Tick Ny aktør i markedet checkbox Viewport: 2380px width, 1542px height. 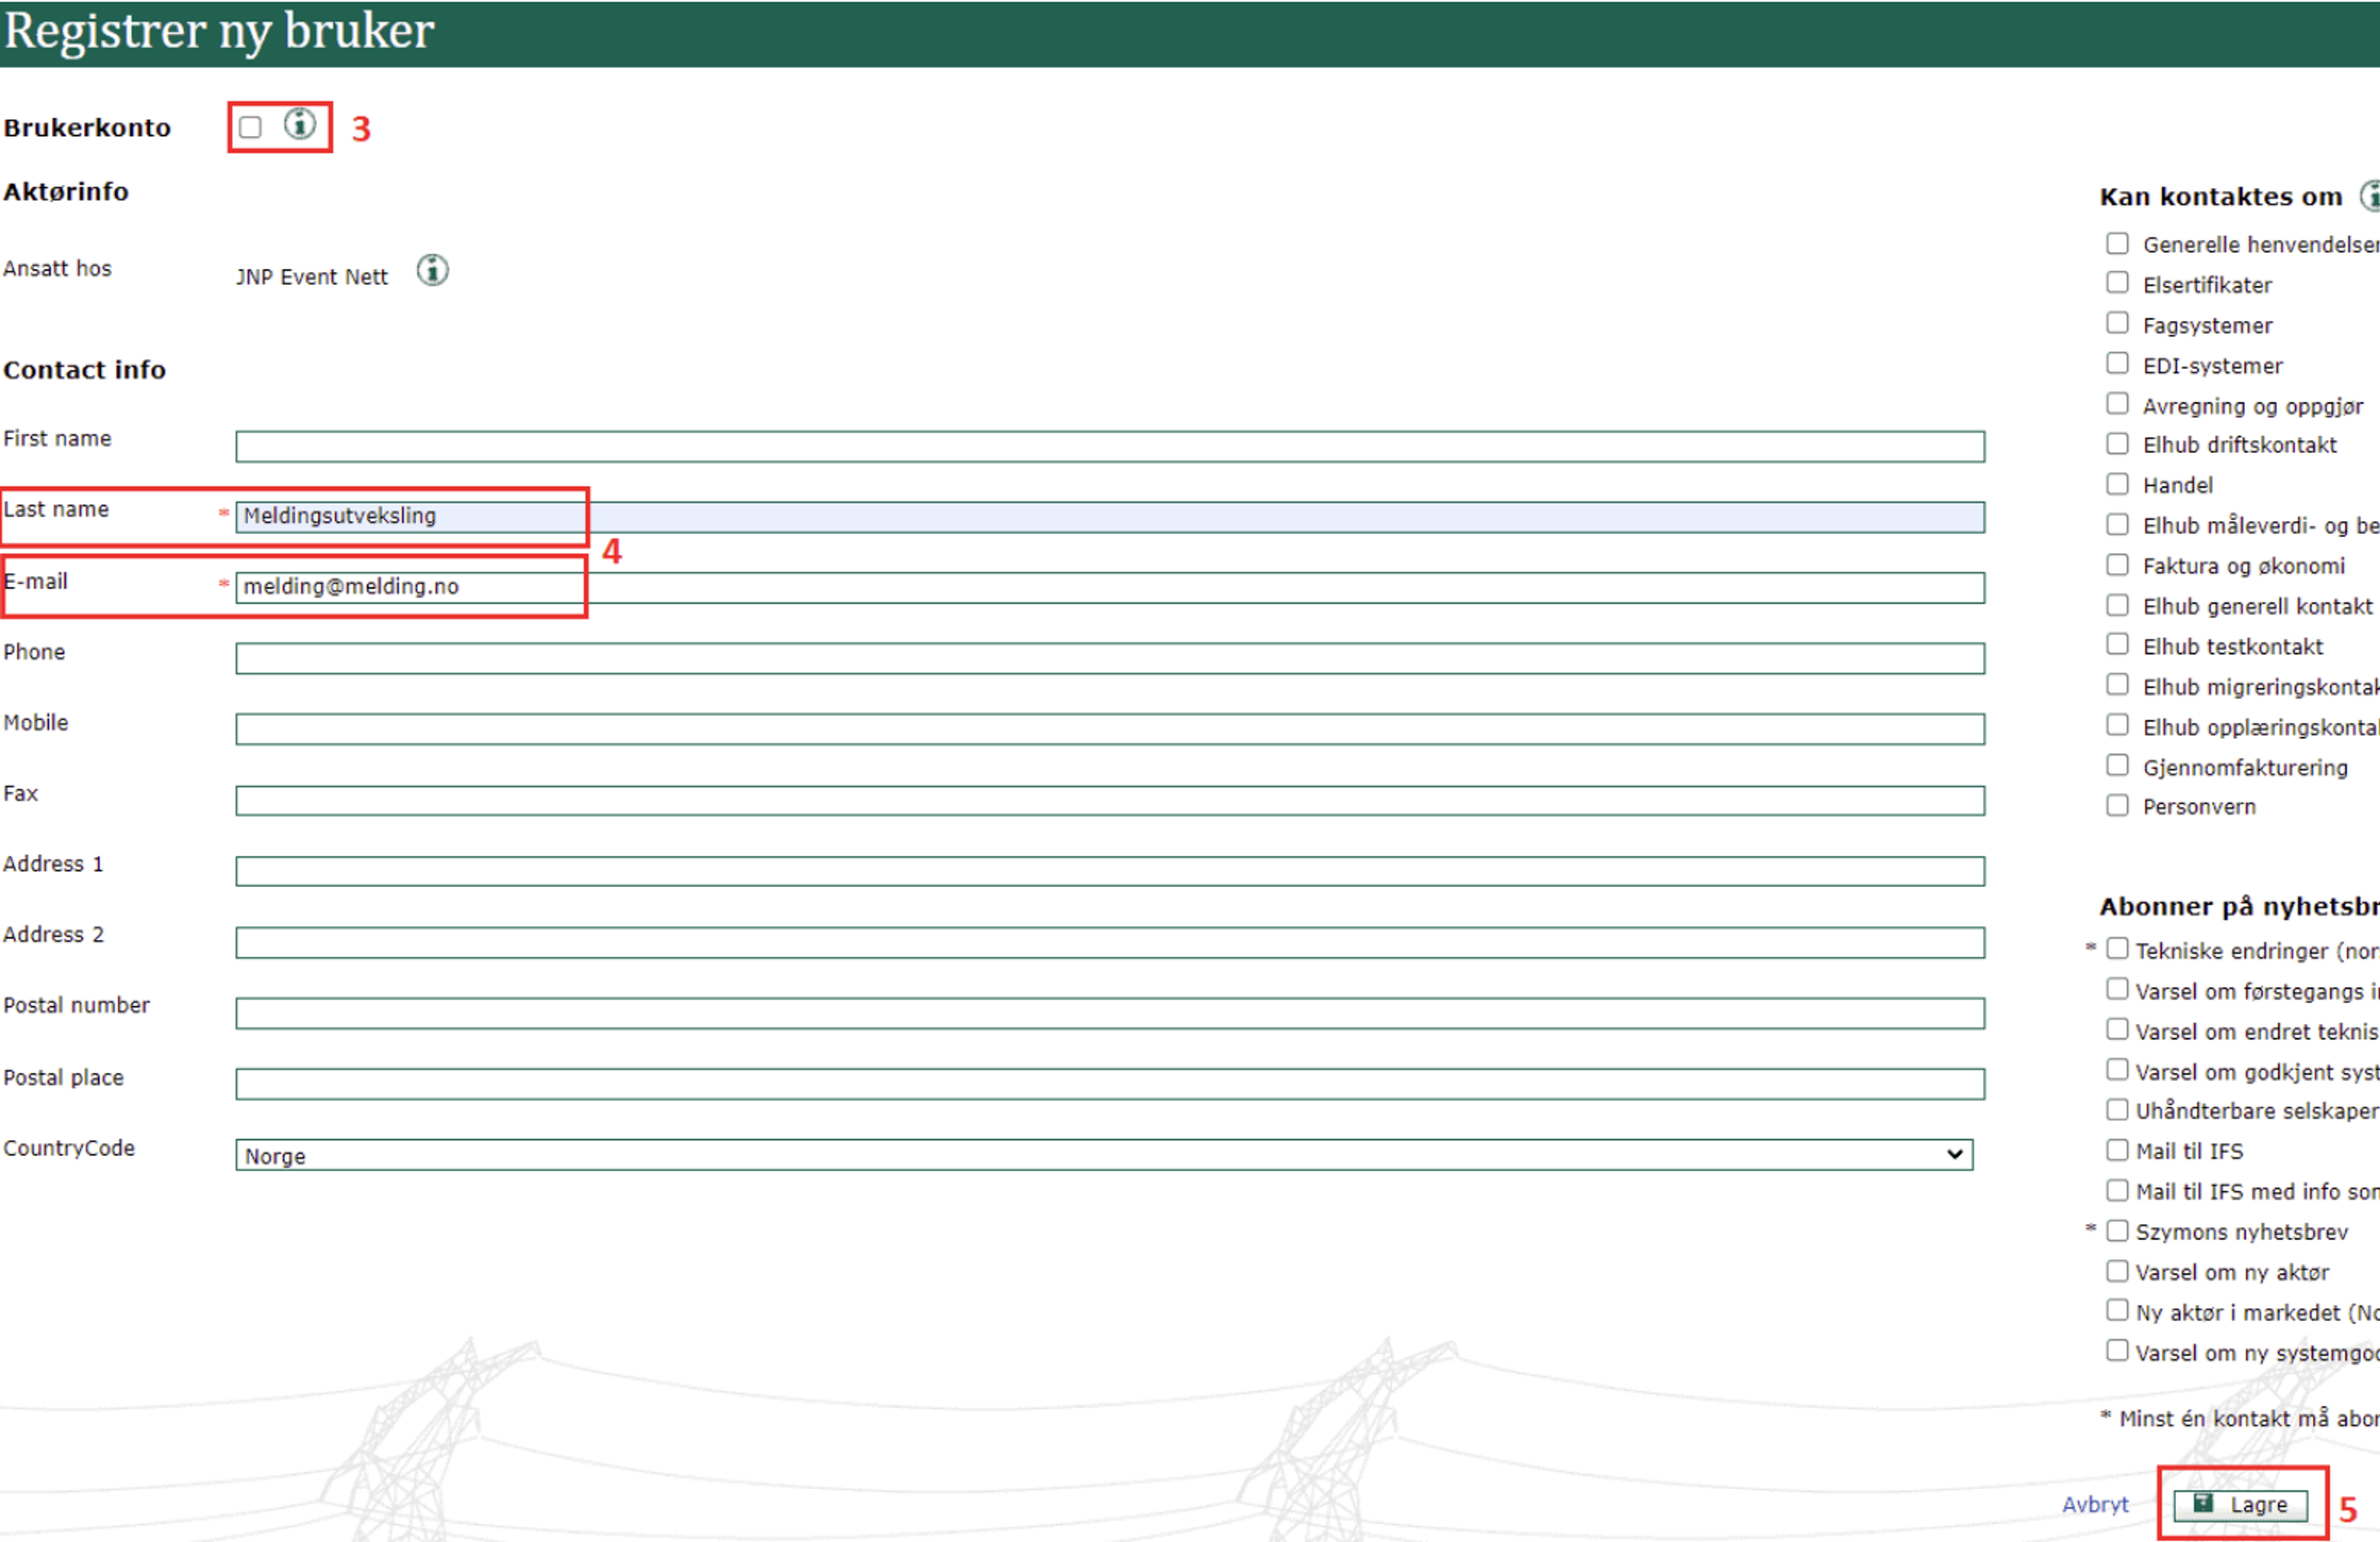(x=2117, y=1311)
